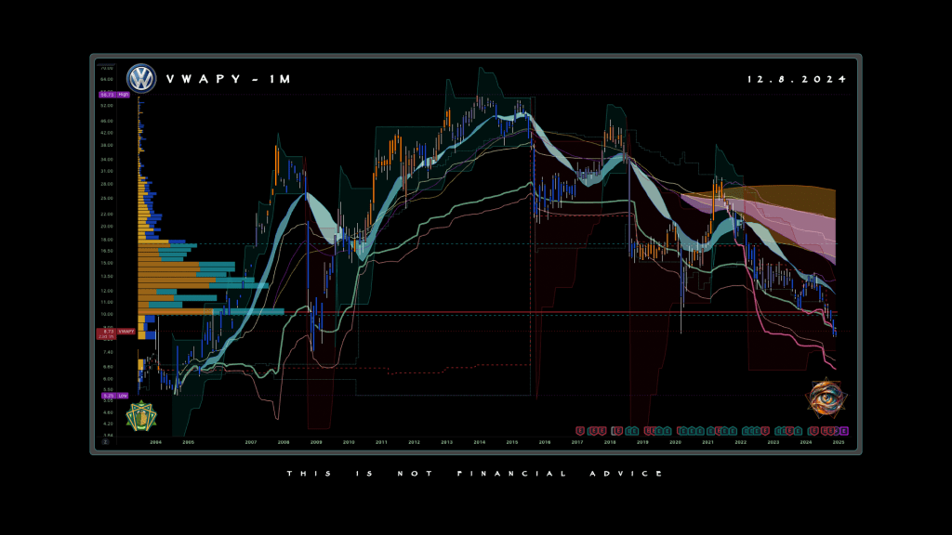Click the green geometric emblem icon
The height and width of the screenshot is (535, 952).
point(139,416)
